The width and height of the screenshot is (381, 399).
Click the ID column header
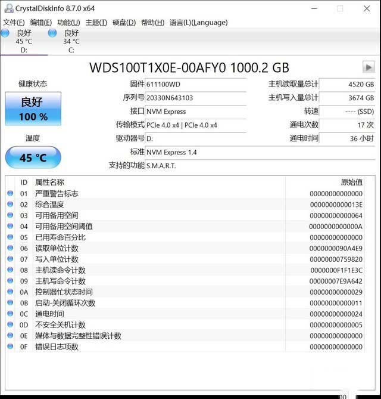(24, 183)
